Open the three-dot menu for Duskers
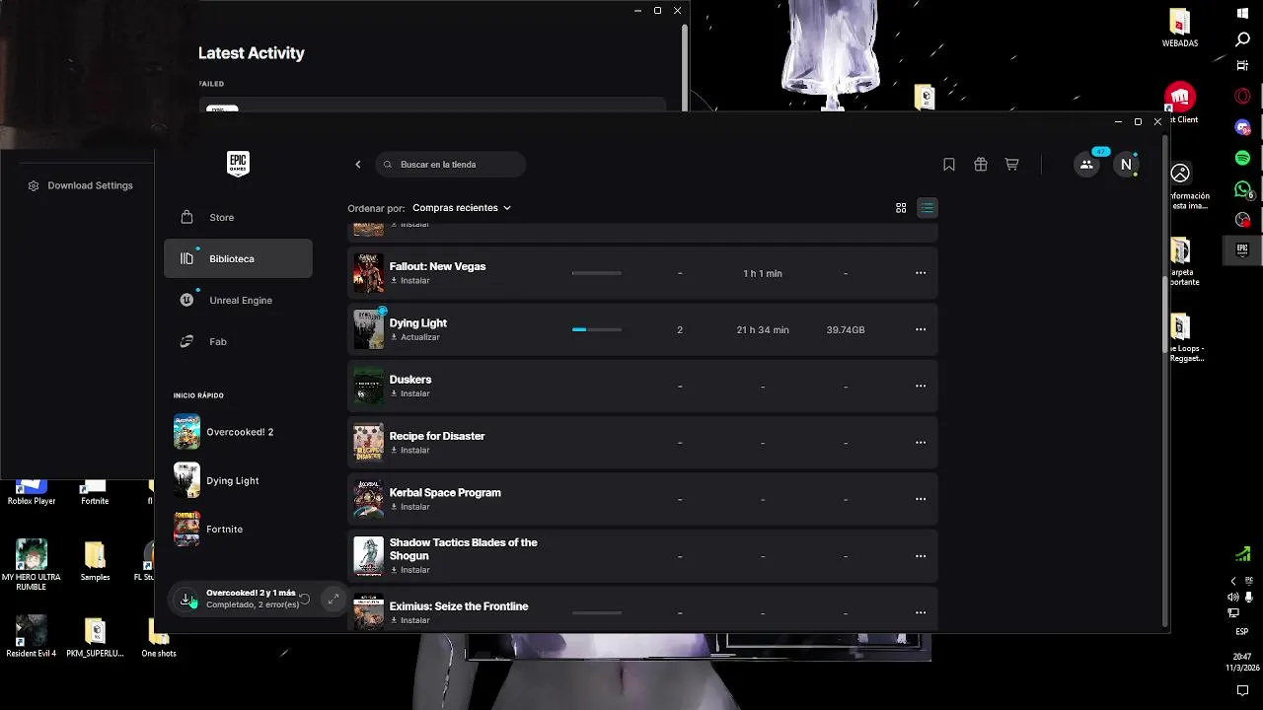 point(921,386)
